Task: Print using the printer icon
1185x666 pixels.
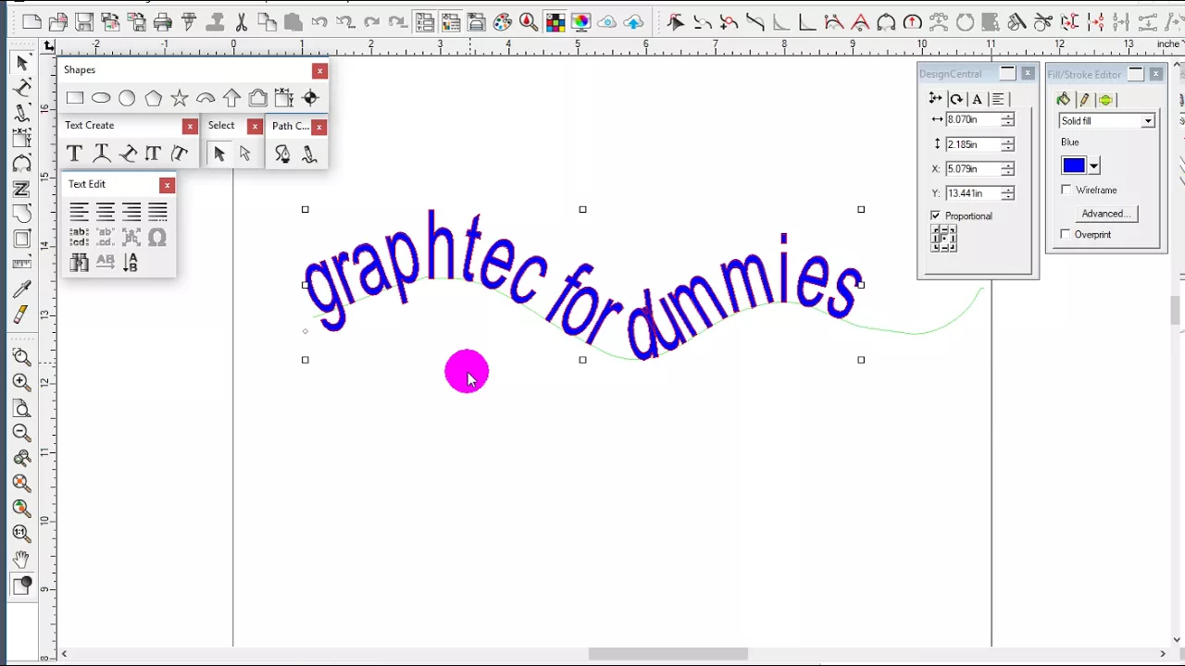Action: (163, 22)
